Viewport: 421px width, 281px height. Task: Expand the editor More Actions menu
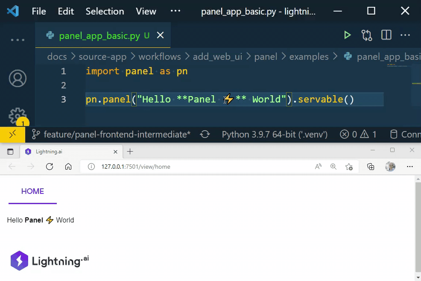coord(405,35)
